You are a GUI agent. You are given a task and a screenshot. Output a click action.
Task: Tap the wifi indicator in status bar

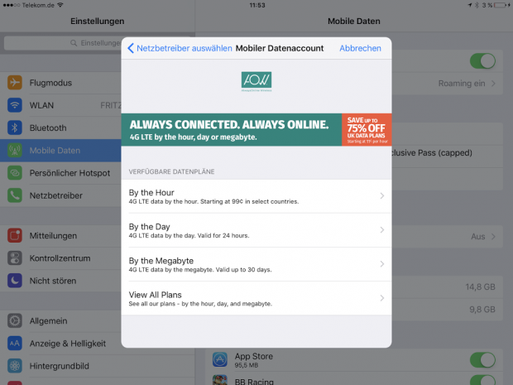coord(60,5)
